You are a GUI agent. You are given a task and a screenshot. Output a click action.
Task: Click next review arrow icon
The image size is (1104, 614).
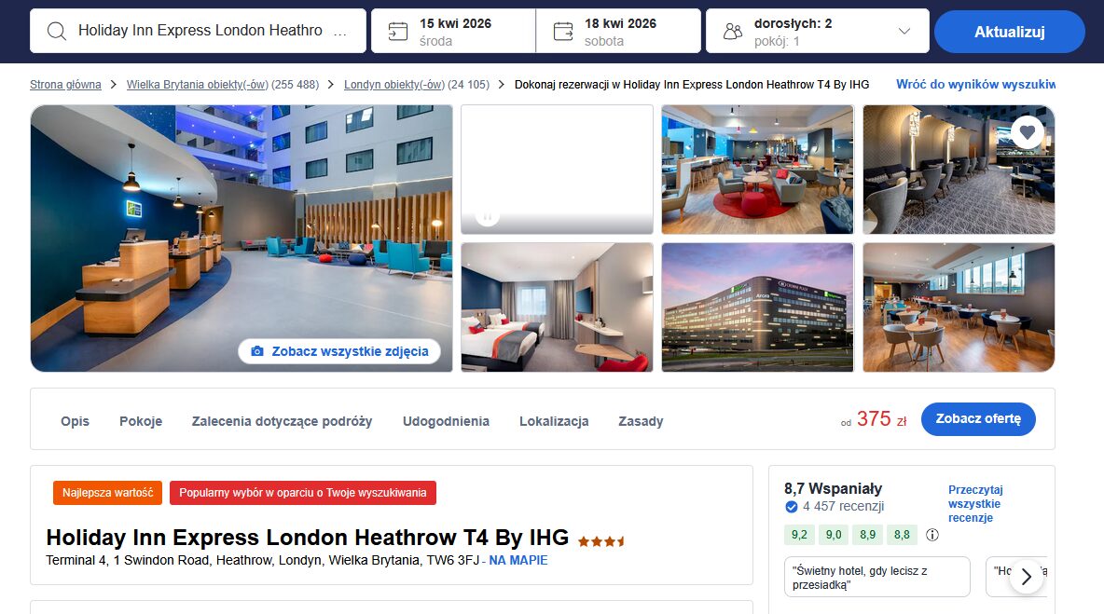pos(1027,577)
